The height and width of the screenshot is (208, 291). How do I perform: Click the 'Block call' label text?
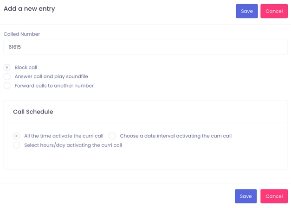(26, 68)
